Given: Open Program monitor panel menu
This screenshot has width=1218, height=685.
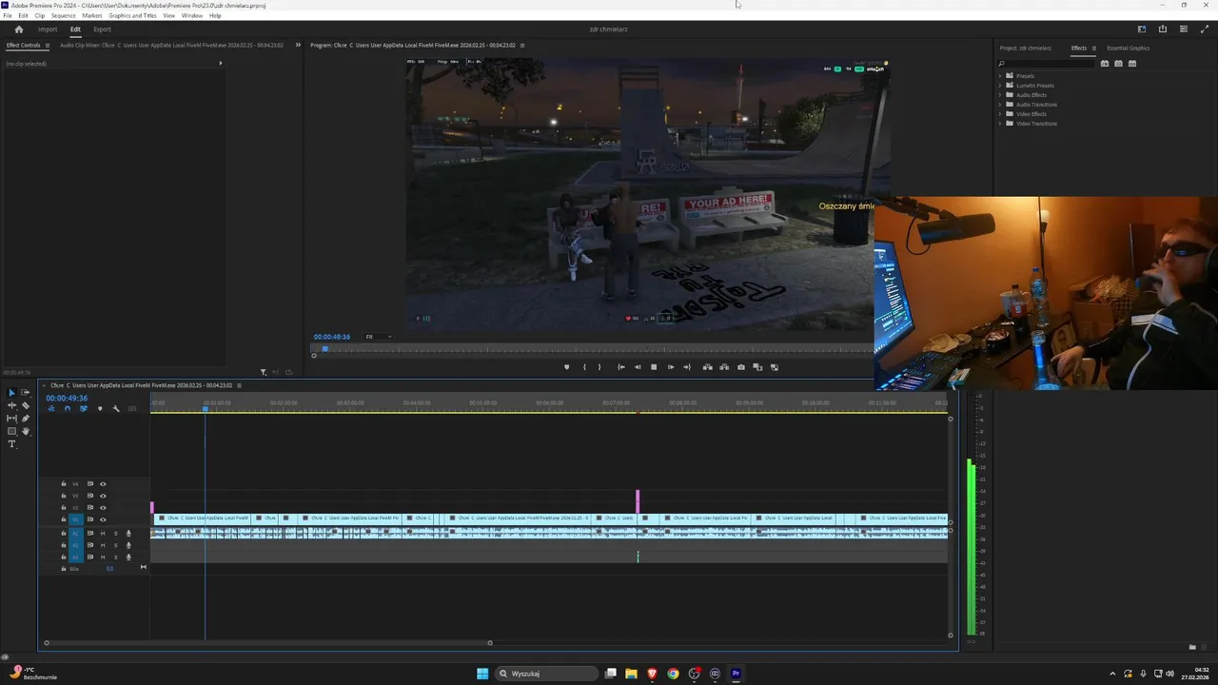Looking at the screenshot, I should (x=522, y=46).
